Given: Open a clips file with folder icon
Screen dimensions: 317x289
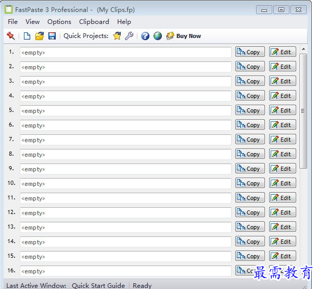Looking at the screenshot, I should pos(40,36).
